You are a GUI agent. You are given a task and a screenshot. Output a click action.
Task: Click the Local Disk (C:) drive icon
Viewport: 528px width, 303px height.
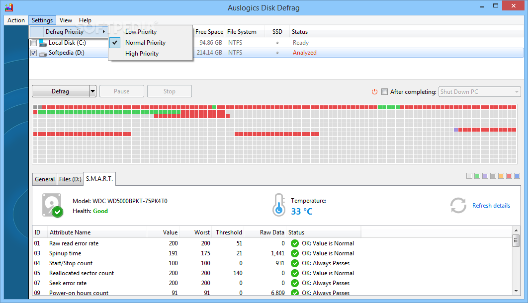click(x=42, y=43)
